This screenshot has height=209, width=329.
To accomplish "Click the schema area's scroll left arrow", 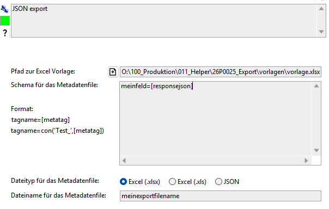I will pyautogui.click(x=124, y=161).
